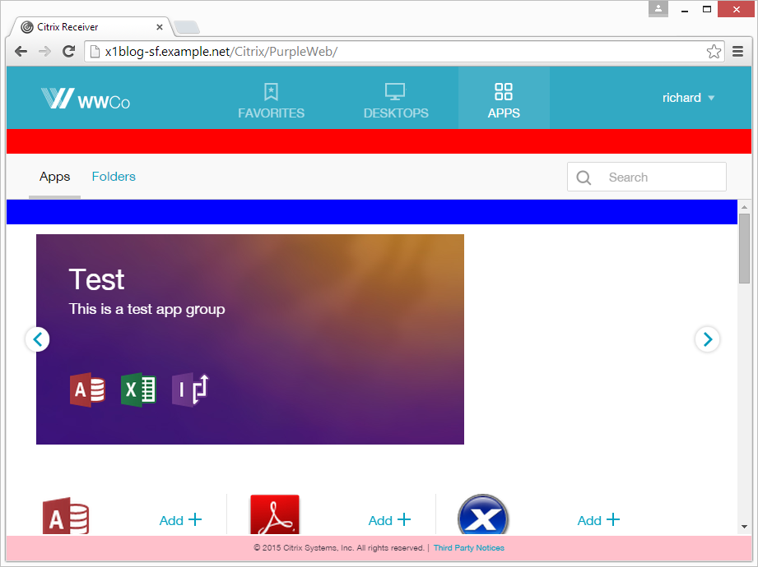
Task: Click the browser back arrow
Action: point(21,51)
